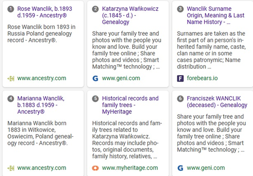Click the MyHeritage orange favicon icon

pyautogui.click(x=95, y=168)
